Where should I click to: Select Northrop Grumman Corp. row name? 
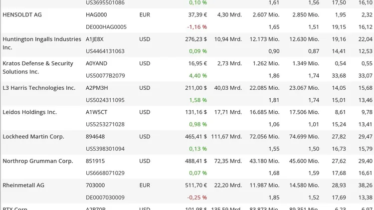point(38,161)
